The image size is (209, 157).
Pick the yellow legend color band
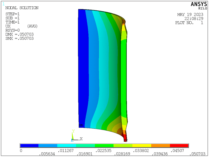click(142, 145)
